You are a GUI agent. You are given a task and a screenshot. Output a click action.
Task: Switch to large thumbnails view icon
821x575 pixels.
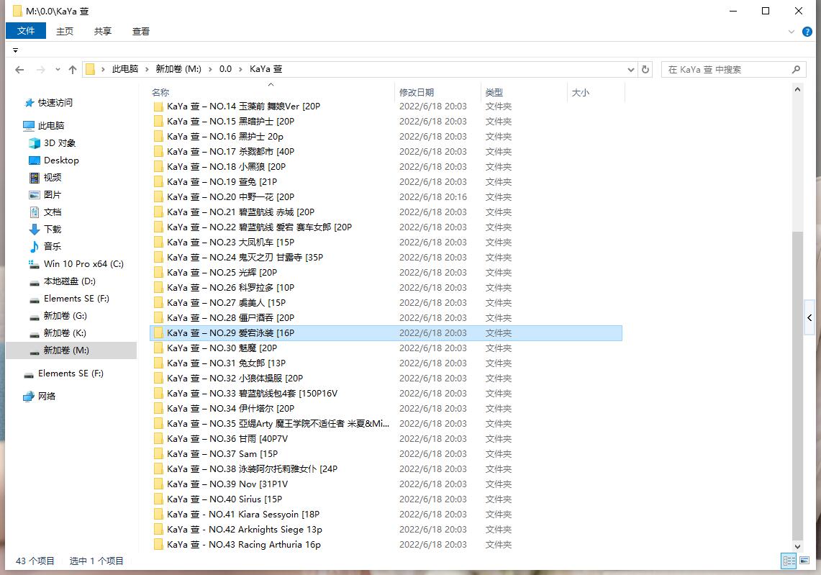pos(804,561)
